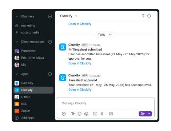The image size is (171, 131).
Task: Click the Zapier label in Apps list
Action: [x=25, y=111]
